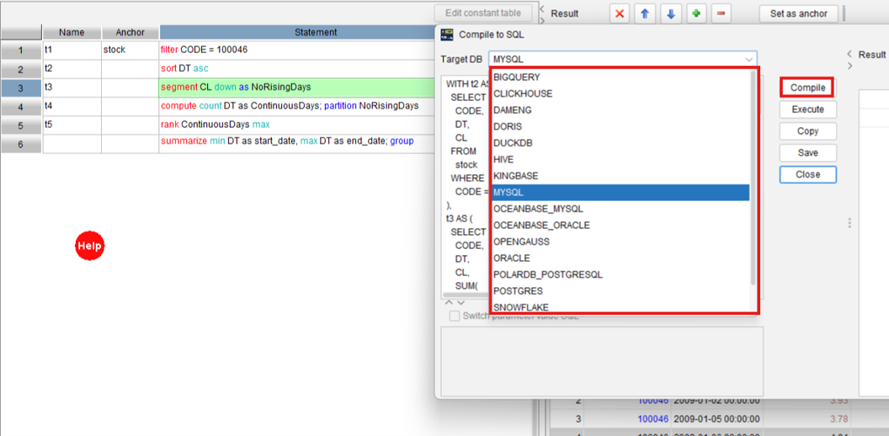
Task: Choose OCEANBASE_ORACLE option
Action: click(x=620, y=225)
